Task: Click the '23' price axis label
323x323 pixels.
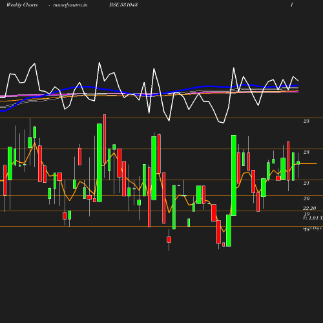Action: pyautogui.click(x=306, y=152)
